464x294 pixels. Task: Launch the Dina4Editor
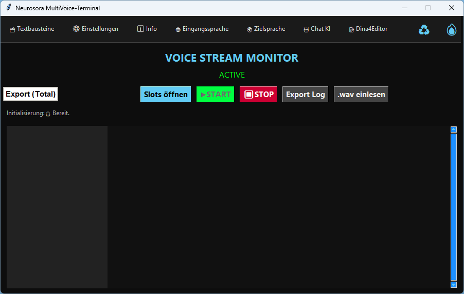click(x=368, y=29)
